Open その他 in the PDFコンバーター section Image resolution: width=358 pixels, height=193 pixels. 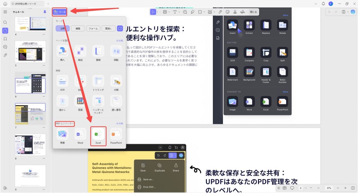pyautogui.click(x=120, y=123)
